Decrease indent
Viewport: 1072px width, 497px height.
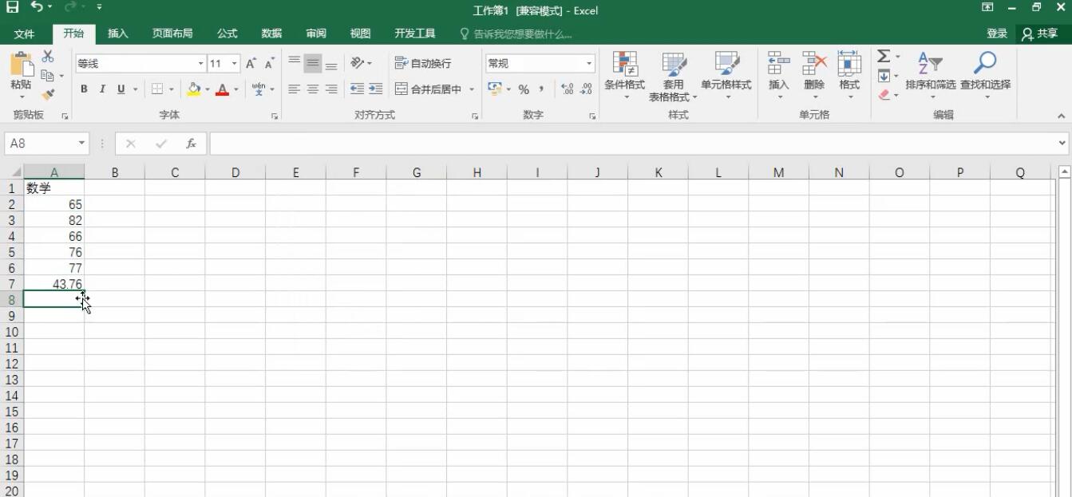(357, 89)
